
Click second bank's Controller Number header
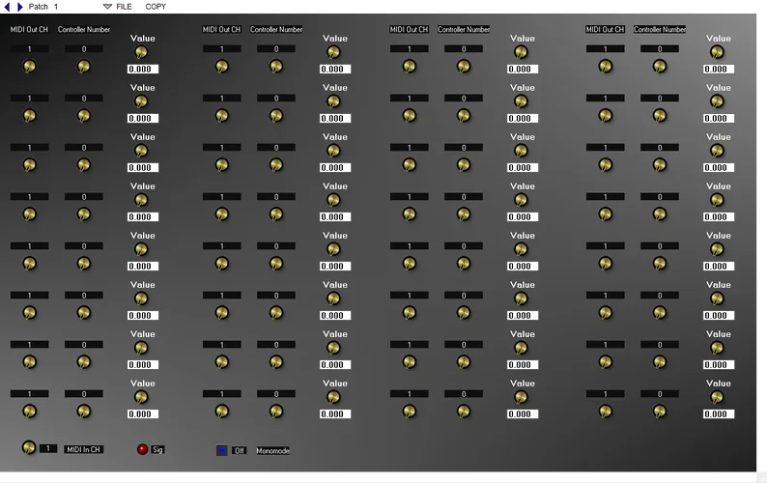click(x=276, y=29)
